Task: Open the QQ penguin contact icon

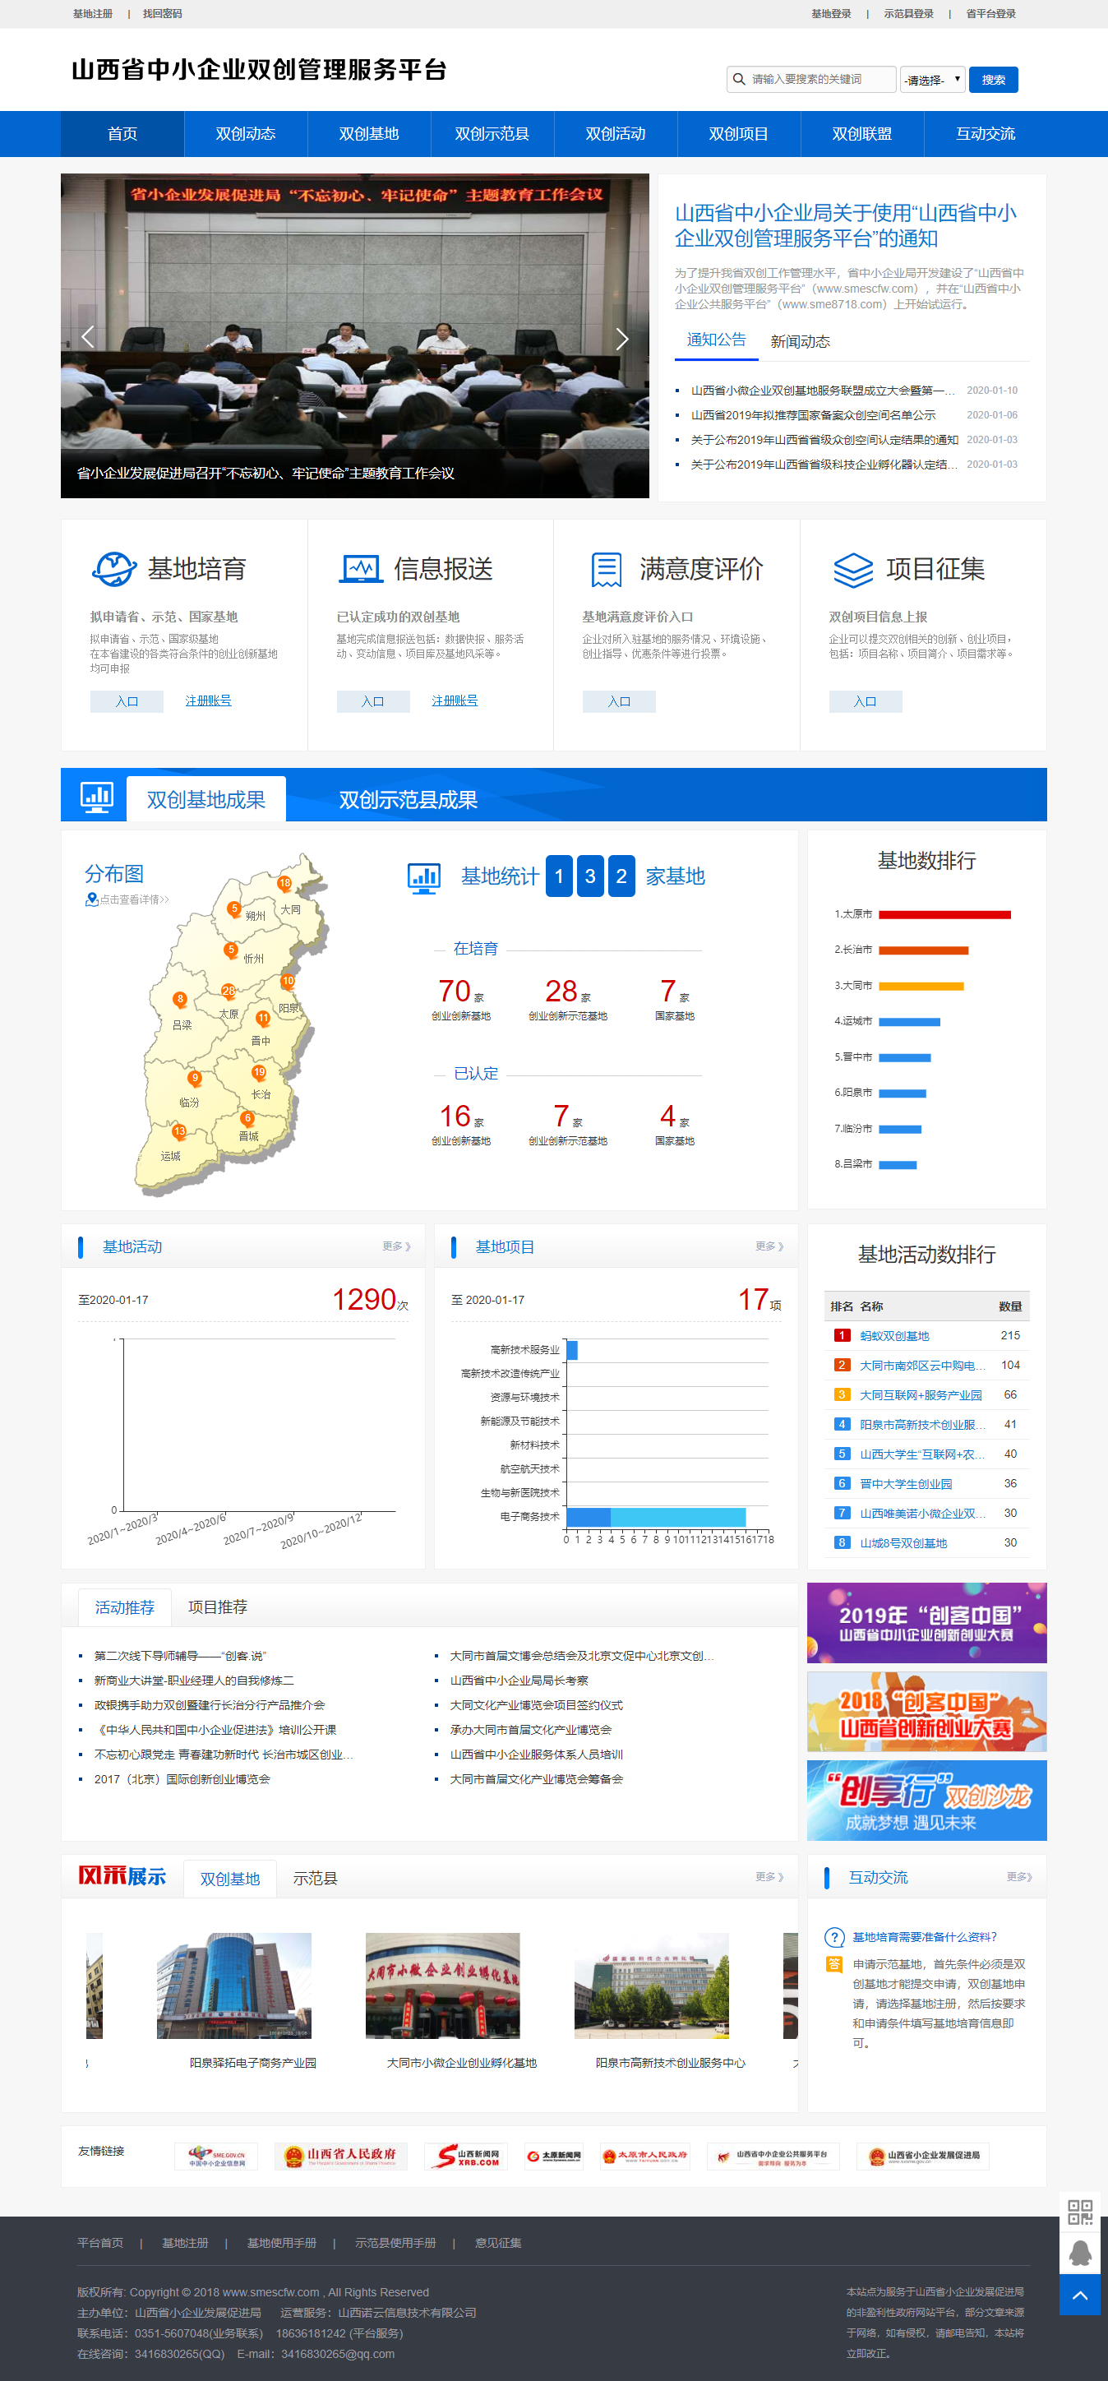Action: (1079, 2254)
